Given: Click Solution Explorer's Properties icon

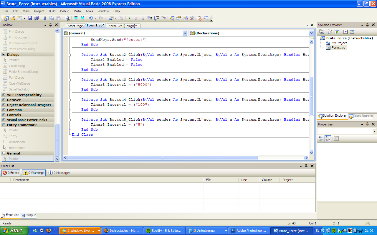Looking at the screenshot, I should (x=322, y=32).
